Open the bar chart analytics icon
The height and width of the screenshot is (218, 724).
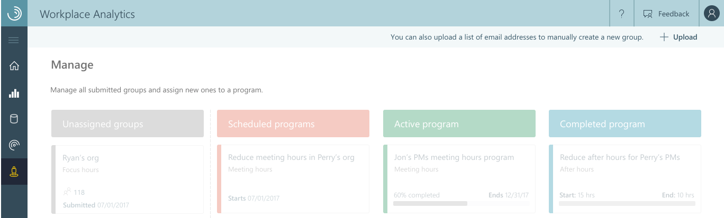14,93
